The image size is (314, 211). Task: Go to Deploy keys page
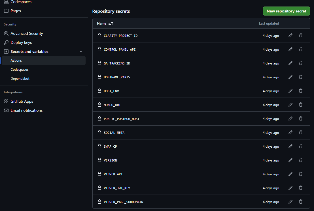pos(21,42)
